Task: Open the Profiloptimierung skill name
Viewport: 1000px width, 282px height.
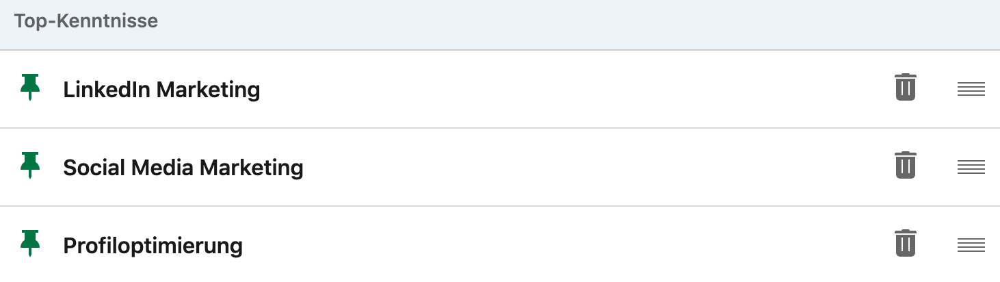Action: pyautogui.click(x=153, y=246)
